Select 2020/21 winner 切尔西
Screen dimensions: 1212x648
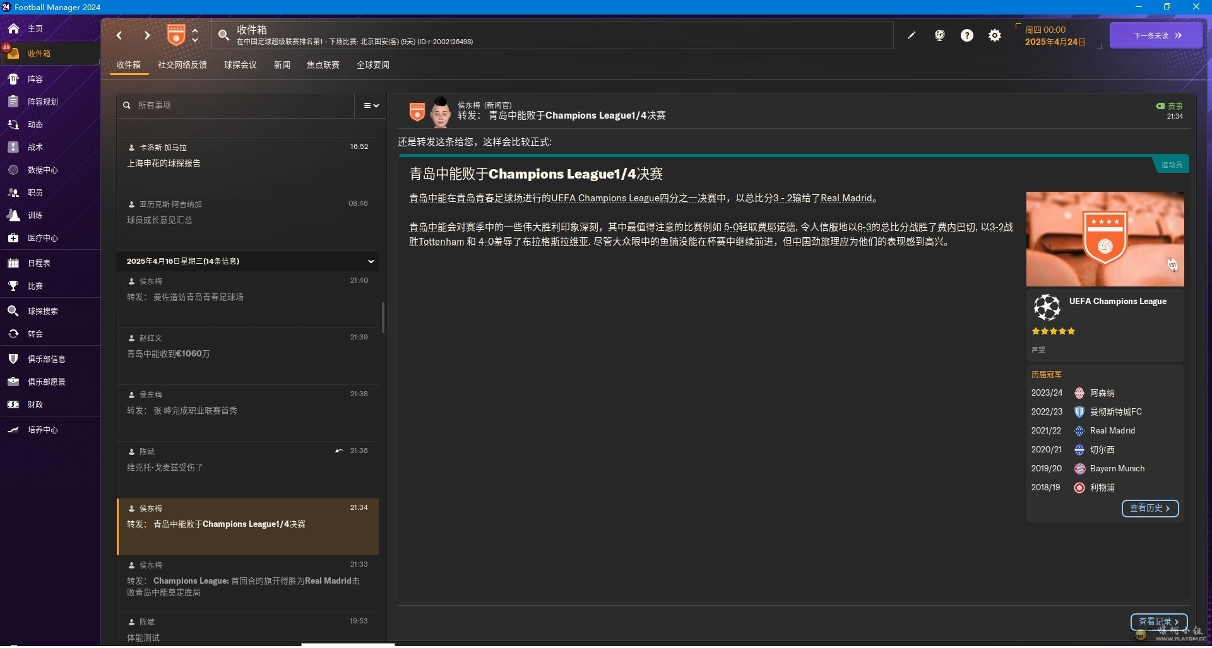[x=1102, y=450]
